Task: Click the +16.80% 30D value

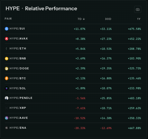Action: (106, 78)
